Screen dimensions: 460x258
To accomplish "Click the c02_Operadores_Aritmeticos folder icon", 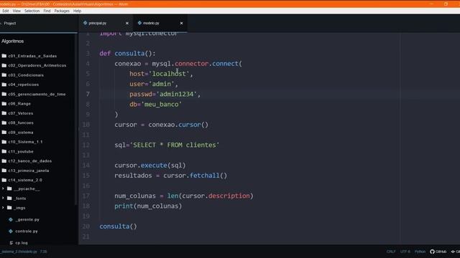I will point(4,65).
